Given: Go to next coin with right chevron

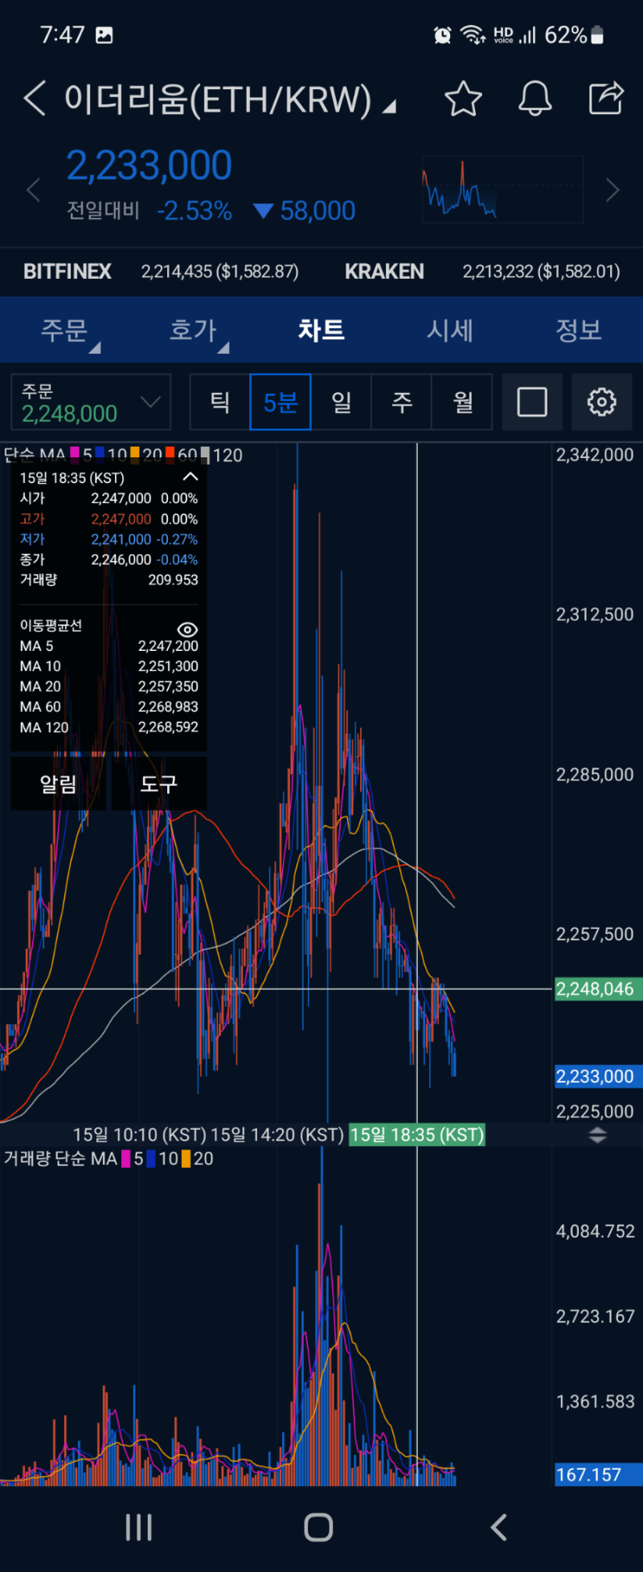Looking at the screenshot, I should click(x=612, y=190).
